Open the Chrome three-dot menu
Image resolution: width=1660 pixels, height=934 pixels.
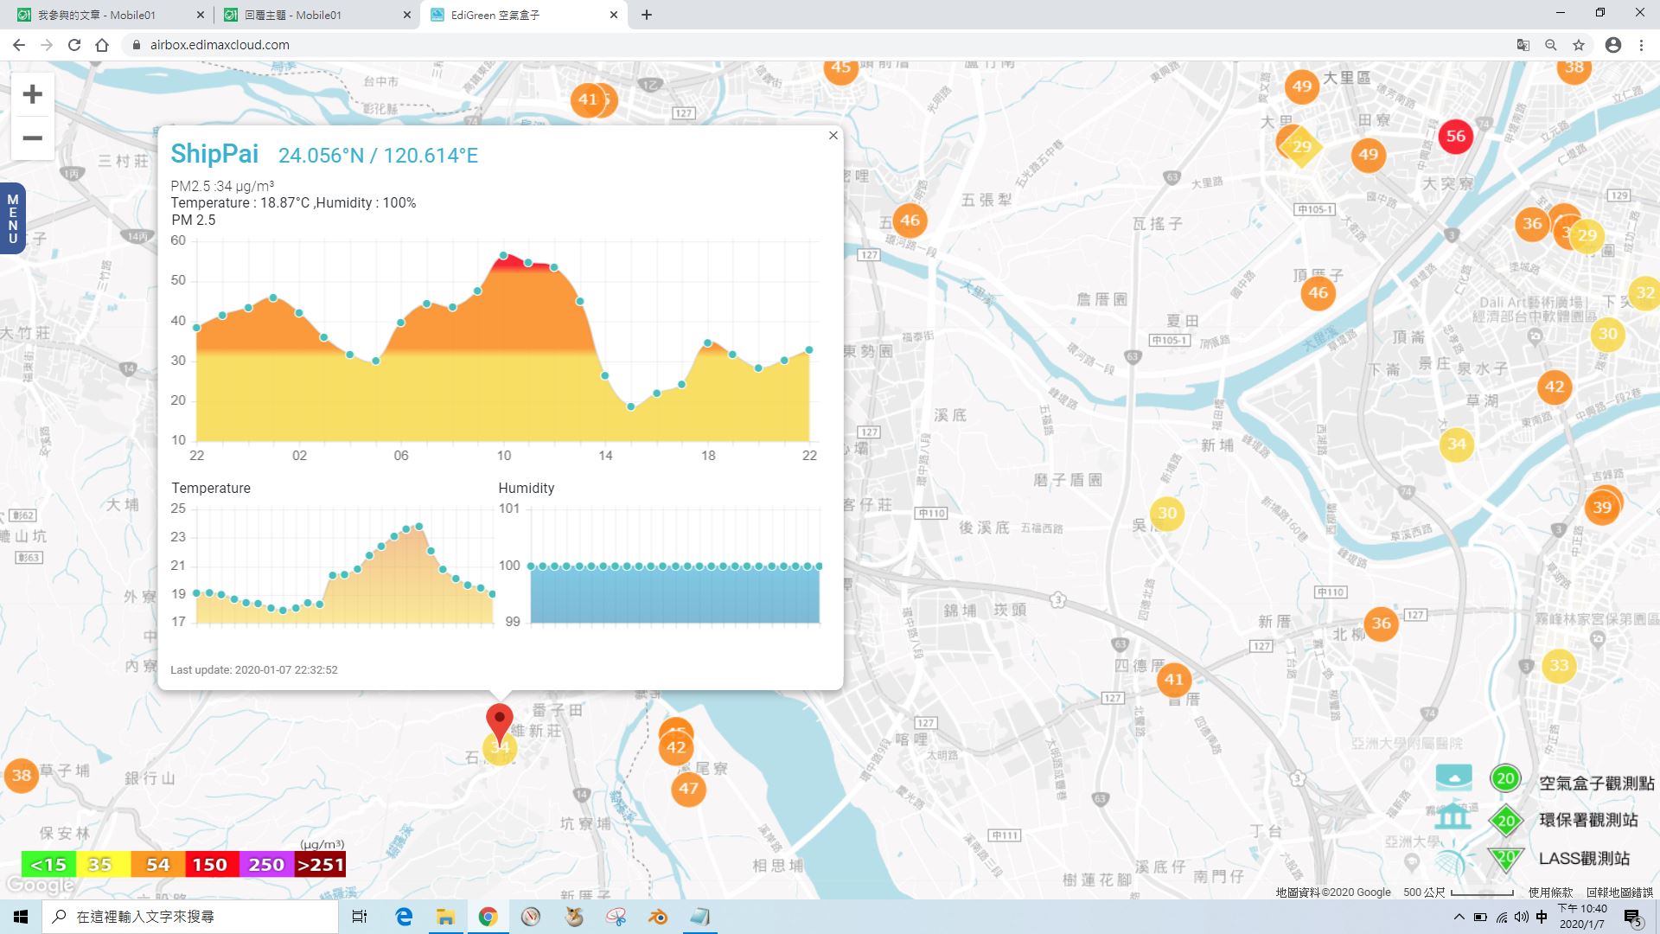1641,45
